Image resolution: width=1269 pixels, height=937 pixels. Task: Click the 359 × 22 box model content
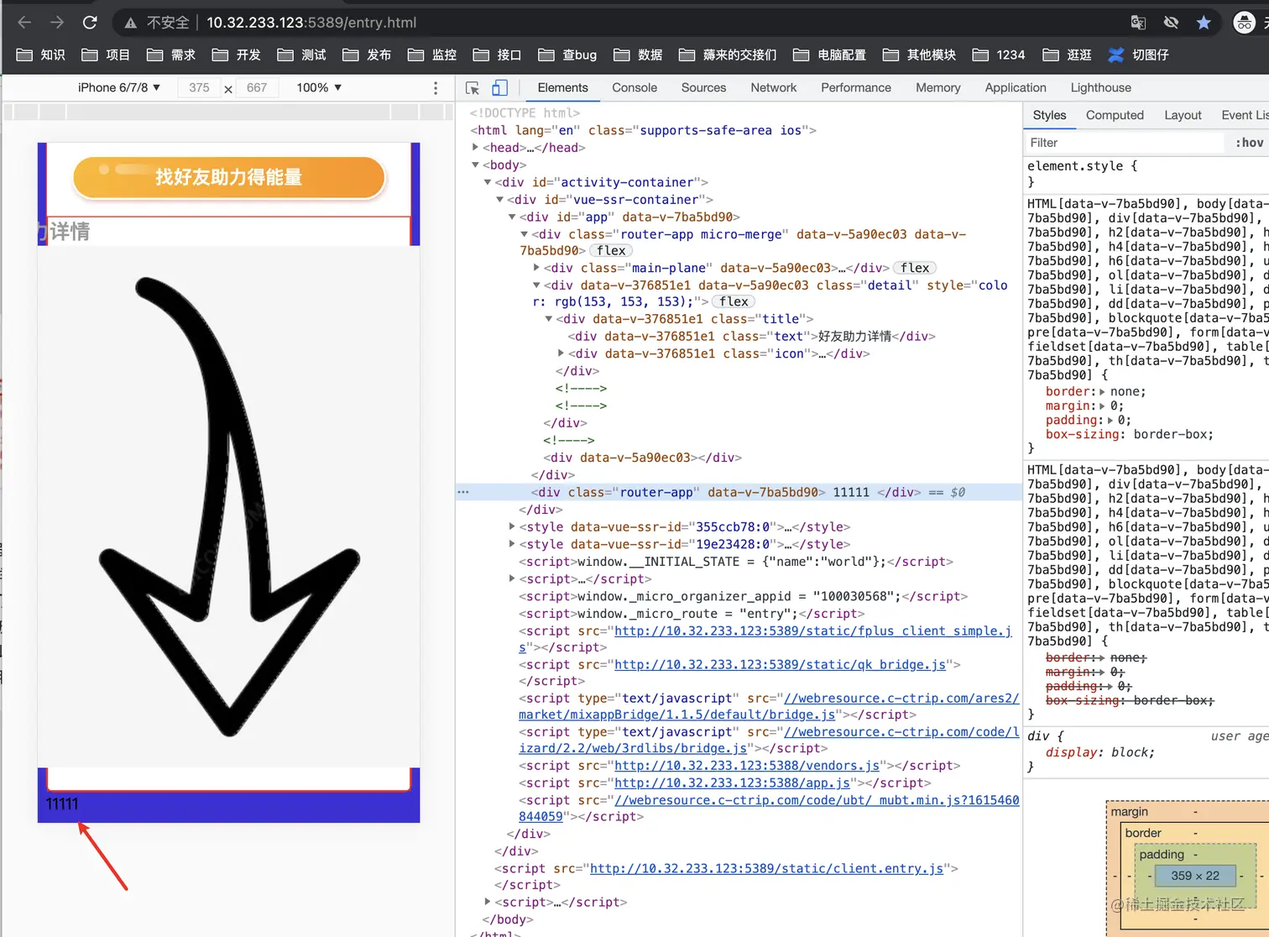(x=1195, y=876)
